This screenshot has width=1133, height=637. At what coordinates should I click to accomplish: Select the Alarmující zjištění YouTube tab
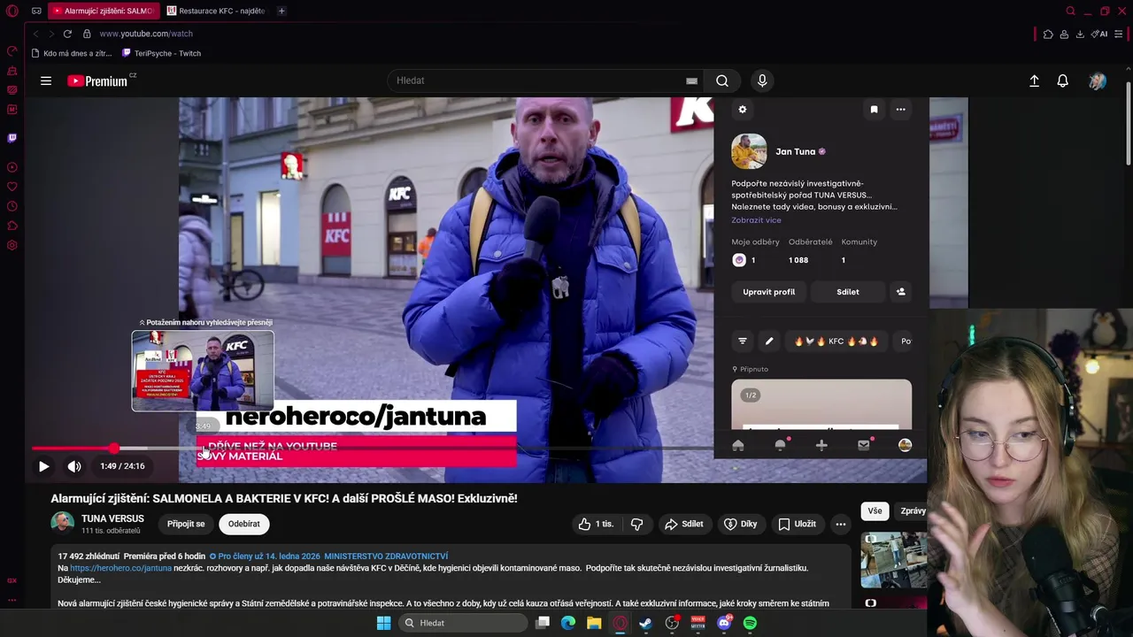click(102, 11)
